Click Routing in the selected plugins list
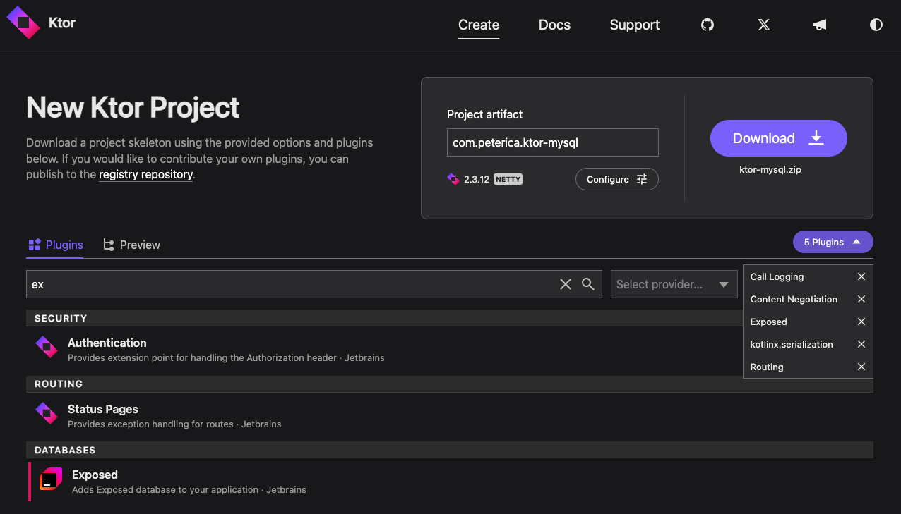The width and height of the screenshot is (901, 514). point(767,367)
